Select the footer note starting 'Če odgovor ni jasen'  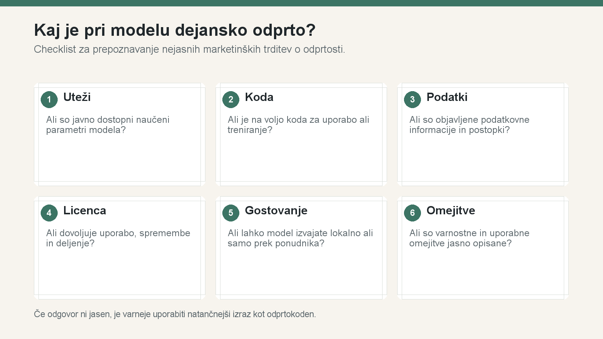[175, 314]
